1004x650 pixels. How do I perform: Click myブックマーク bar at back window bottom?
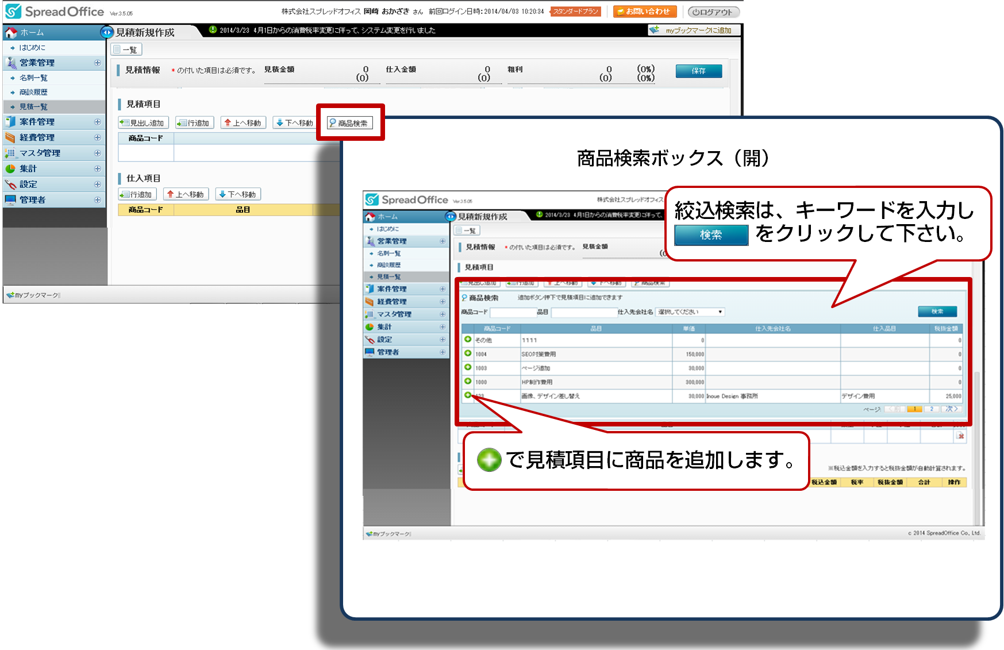click(x=33, y=295)
